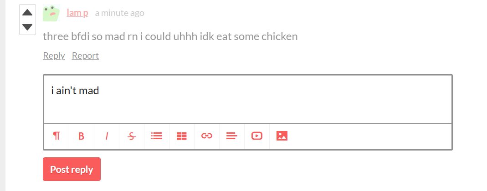Click the frog avatar thumbnail

51,13
